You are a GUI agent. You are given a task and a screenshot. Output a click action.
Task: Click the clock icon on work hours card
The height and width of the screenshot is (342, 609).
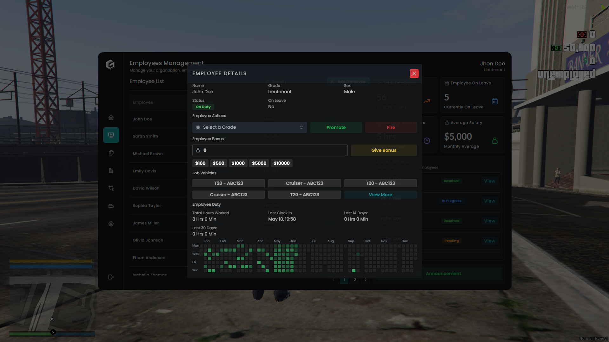[x=427, y=141]
